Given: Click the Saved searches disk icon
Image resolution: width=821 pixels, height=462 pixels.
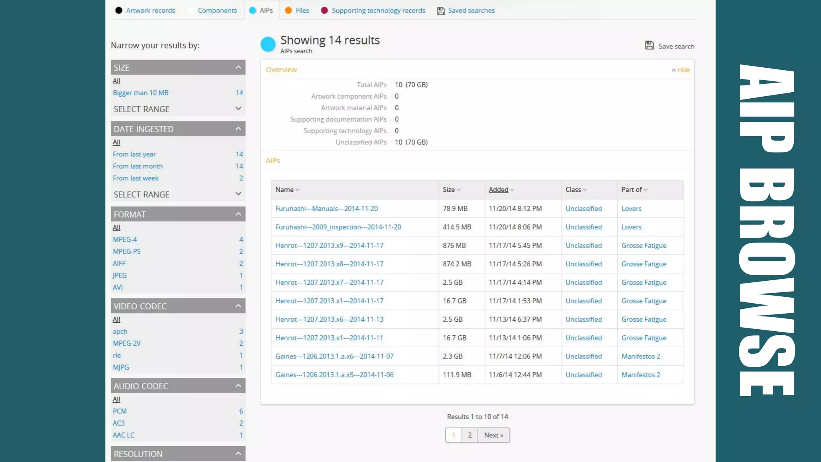Looking at the screenshot, I should coord(441,11).
